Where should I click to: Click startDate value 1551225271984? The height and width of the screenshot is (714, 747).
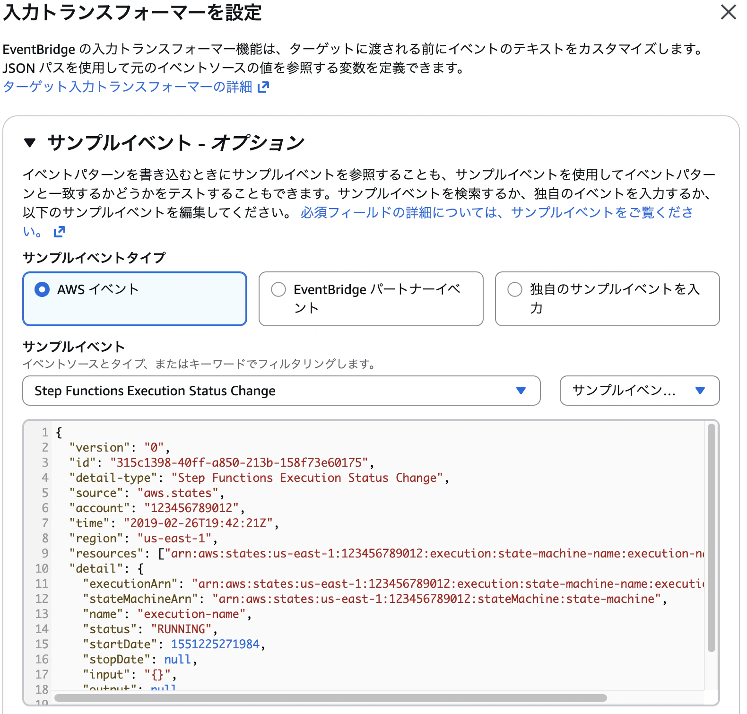[x=215, y=644]
